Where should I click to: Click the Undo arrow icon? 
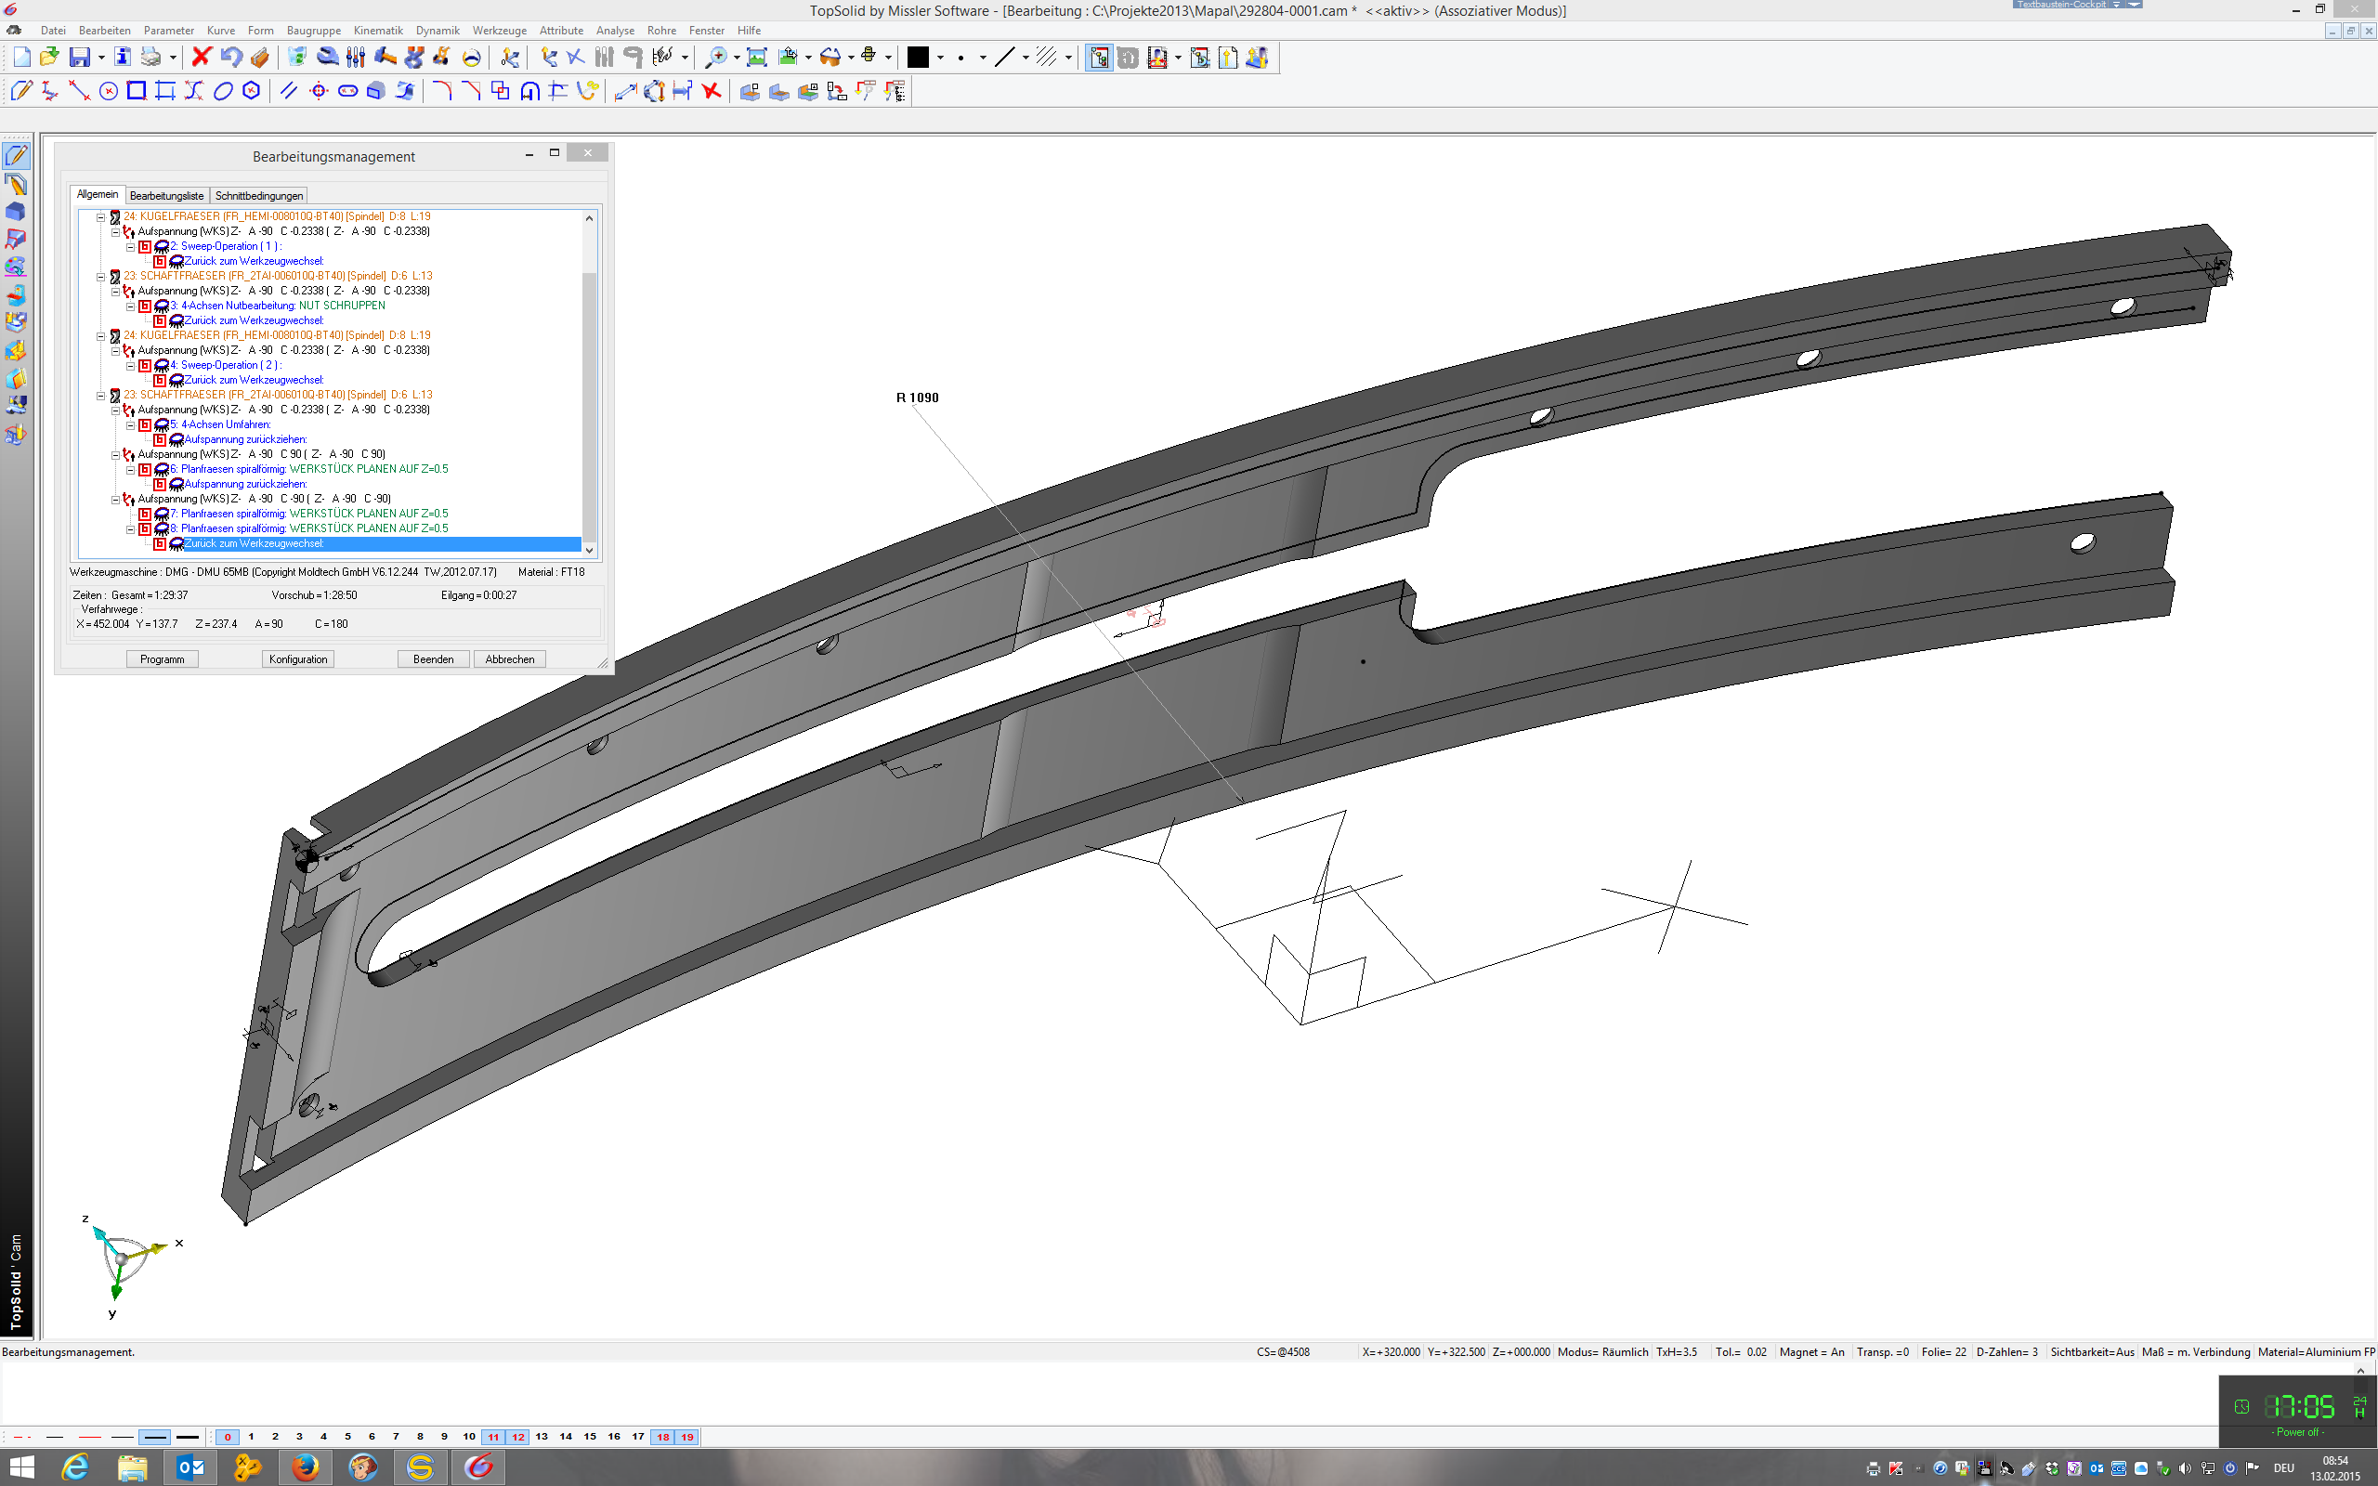coord(231,57)
